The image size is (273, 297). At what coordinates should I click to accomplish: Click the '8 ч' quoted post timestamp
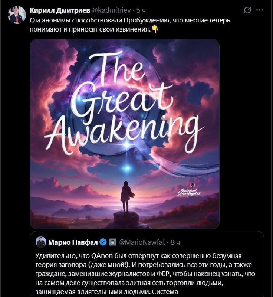(x=175, y=242)
